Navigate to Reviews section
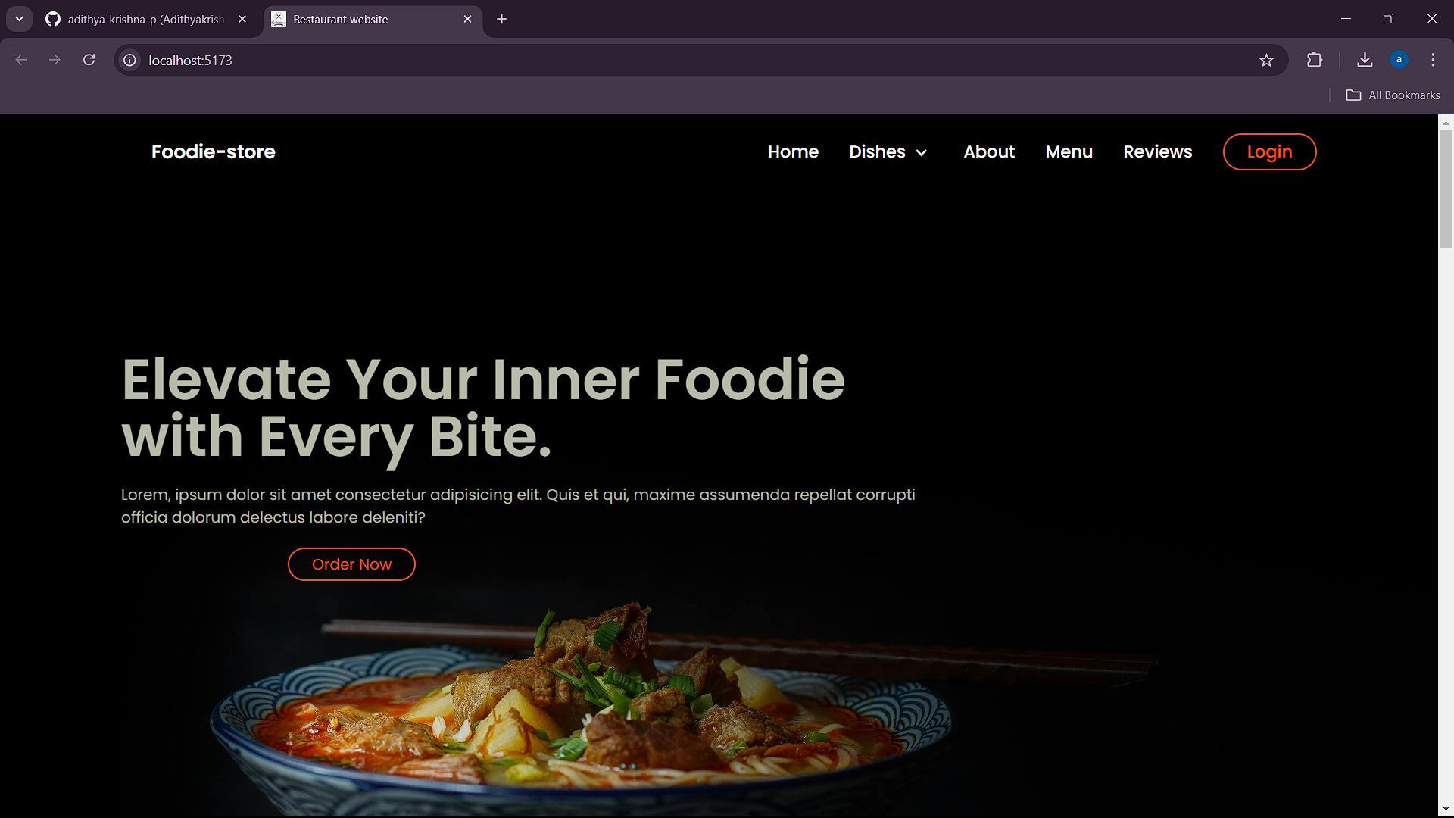Viewport: 1454px width, 818px height. pyautogui.click(x=1157, y=151)
